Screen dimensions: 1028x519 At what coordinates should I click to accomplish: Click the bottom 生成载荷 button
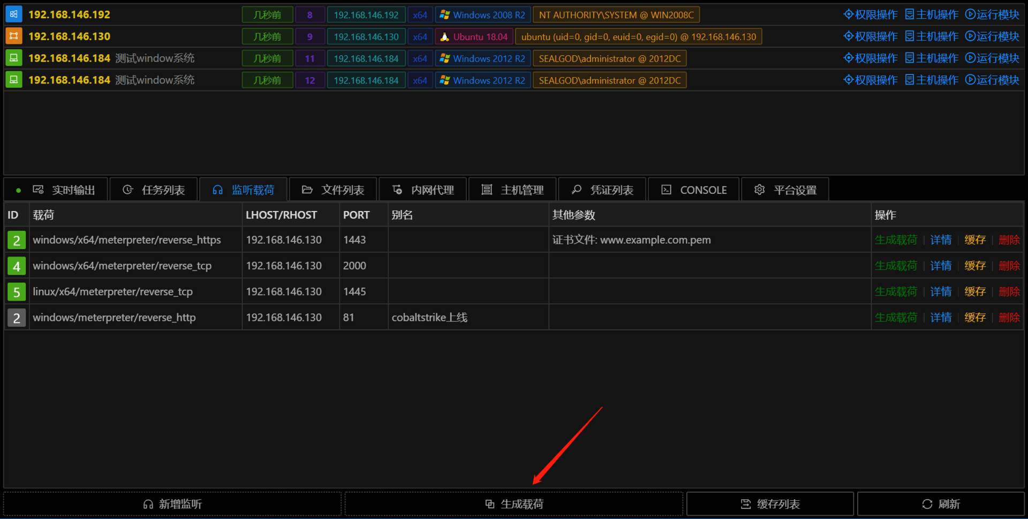pos(514,504)
